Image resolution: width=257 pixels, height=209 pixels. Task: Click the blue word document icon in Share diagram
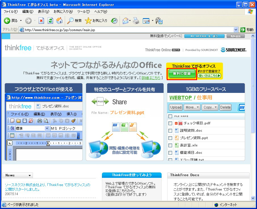coord(116,127)
